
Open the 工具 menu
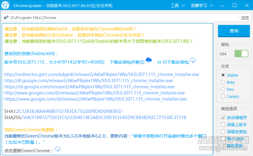(175, 6)
